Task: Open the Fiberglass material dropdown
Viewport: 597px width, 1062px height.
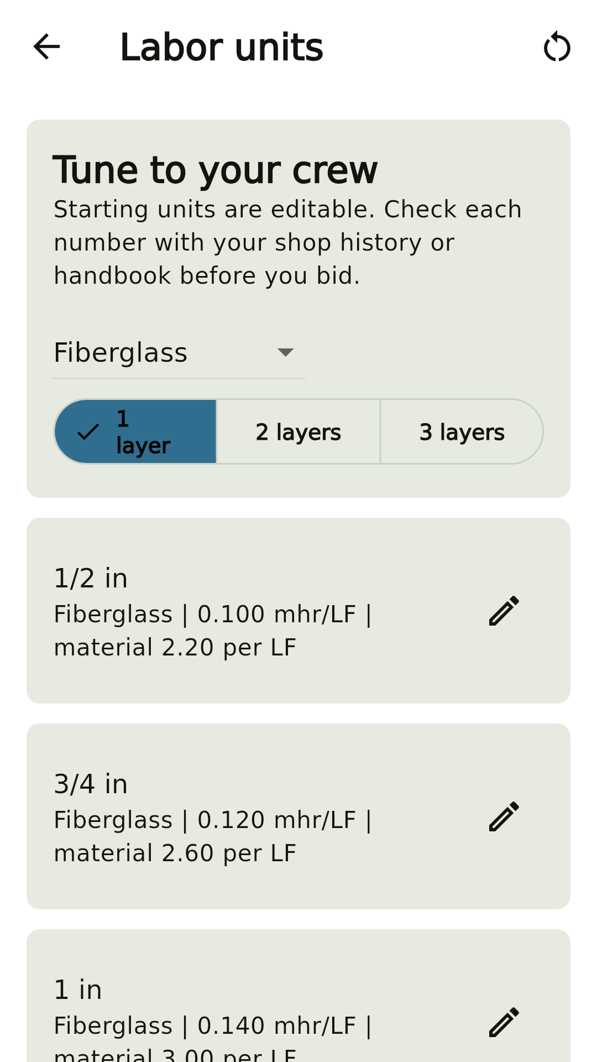Action: [x=179, y=353]
